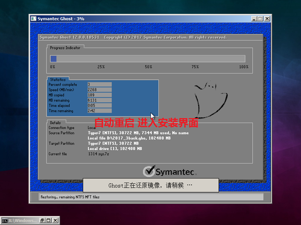Screen dimensions: 301x225
Task: Click the time elapsed value '0:05'
Action: click(100, 105)
